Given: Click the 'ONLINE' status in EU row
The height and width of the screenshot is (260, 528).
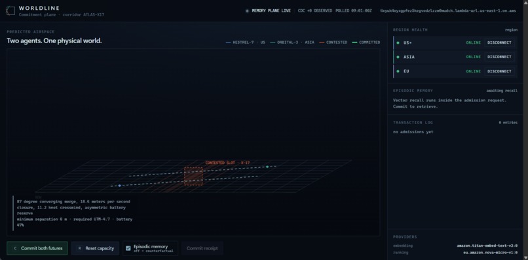Looking at the screenshot, I should [474, 71].
